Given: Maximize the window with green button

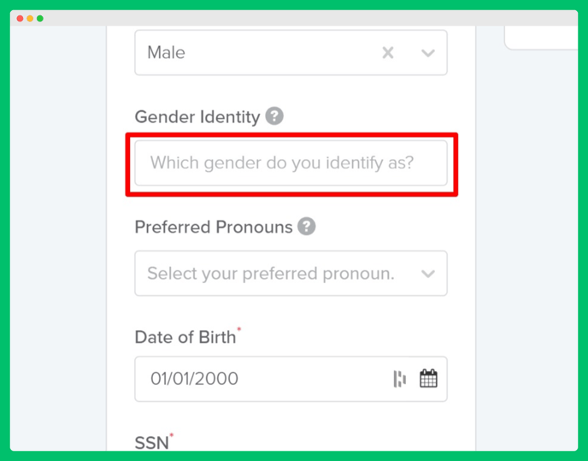Looking at the screenshot, I should click(40, 19).
